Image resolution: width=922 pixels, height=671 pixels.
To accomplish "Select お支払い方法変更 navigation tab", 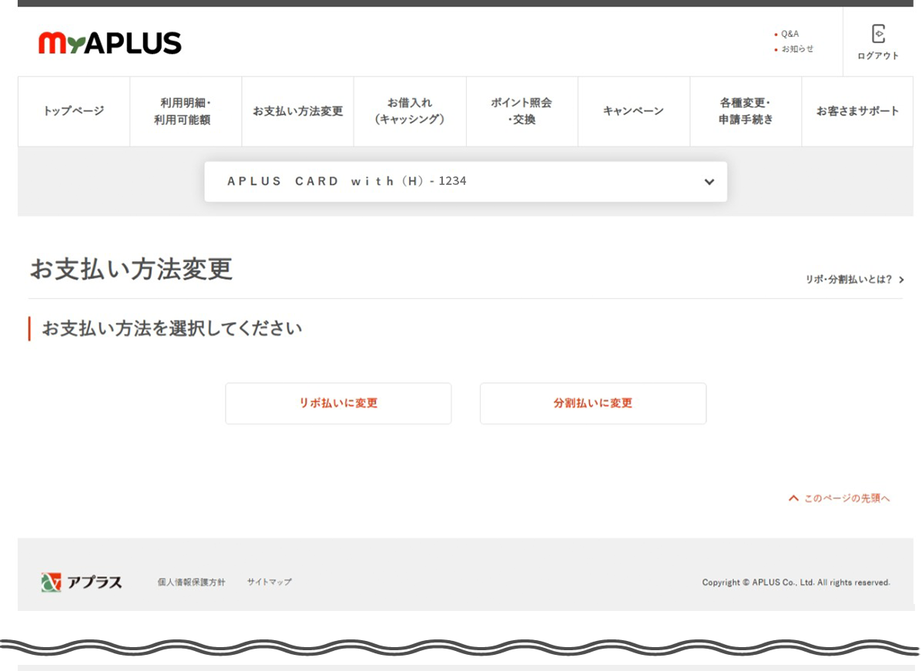I will tap(297, 111).
